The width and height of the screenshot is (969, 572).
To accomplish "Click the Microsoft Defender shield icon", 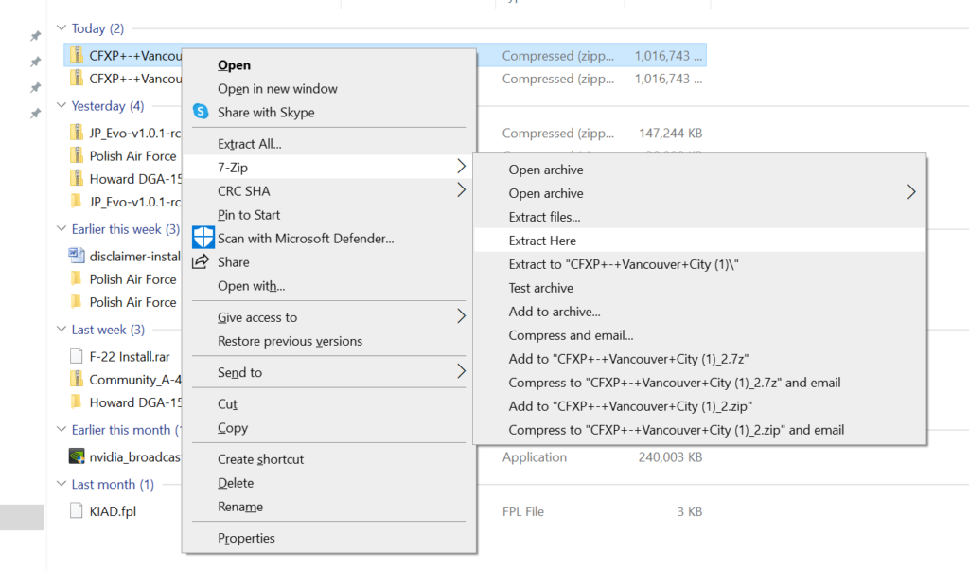I will [x=203, y=238].
